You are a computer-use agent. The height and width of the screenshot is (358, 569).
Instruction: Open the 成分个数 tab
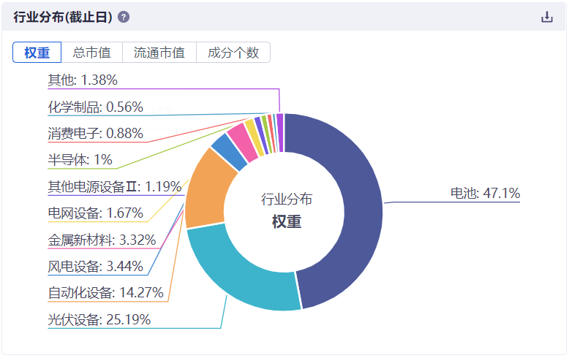233,53
